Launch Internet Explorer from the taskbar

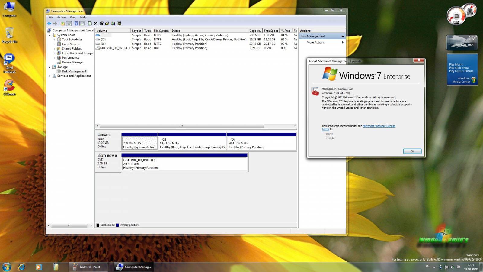pos(21,267)
